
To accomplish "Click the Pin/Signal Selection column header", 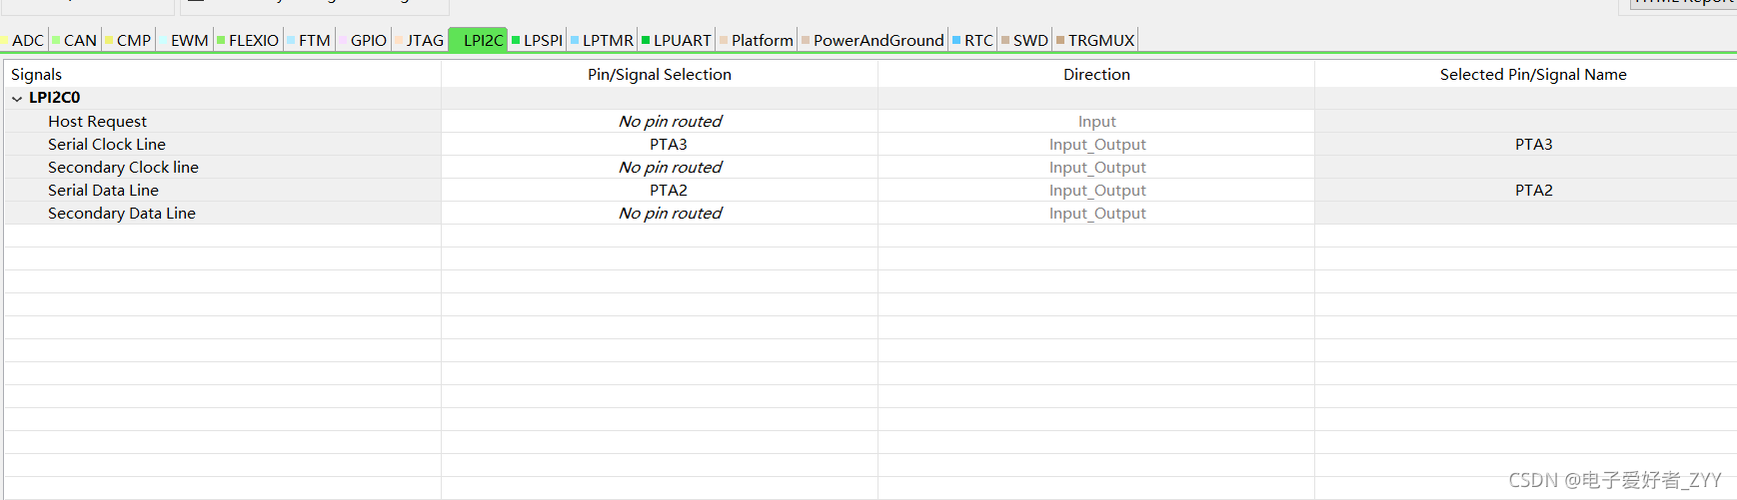I will [660, 74].
